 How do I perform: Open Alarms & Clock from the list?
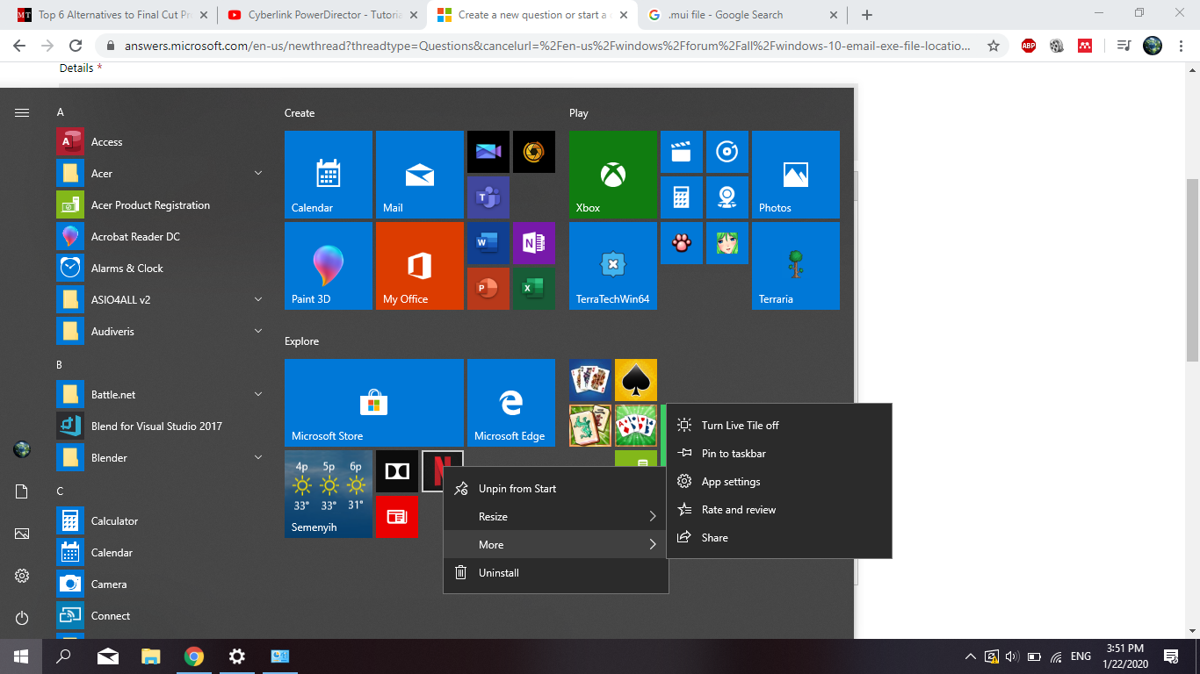point(162,269)
